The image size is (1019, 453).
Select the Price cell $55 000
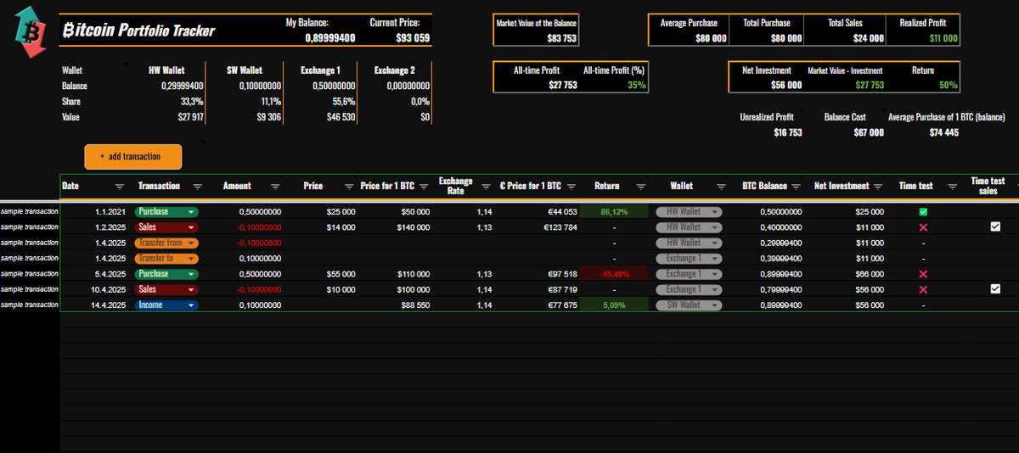coord(341,274)
